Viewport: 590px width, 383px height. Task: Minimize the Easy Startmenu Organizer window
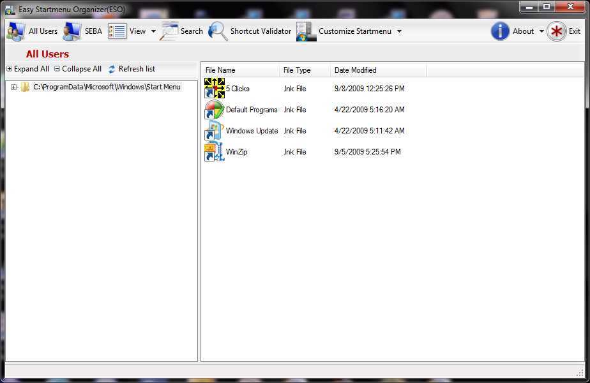click(x=529, y=6)
